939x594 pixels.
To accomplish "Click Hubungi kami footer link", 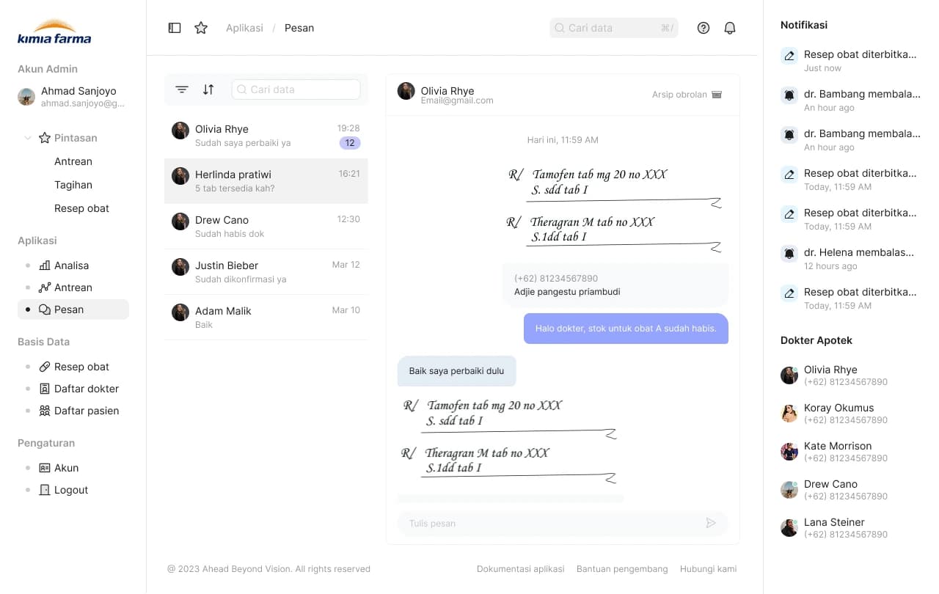I will pos(709,569).
